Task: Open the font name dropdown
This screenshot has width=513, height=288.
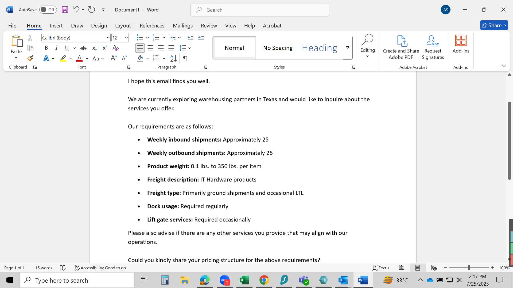Action: click(108, 38)
